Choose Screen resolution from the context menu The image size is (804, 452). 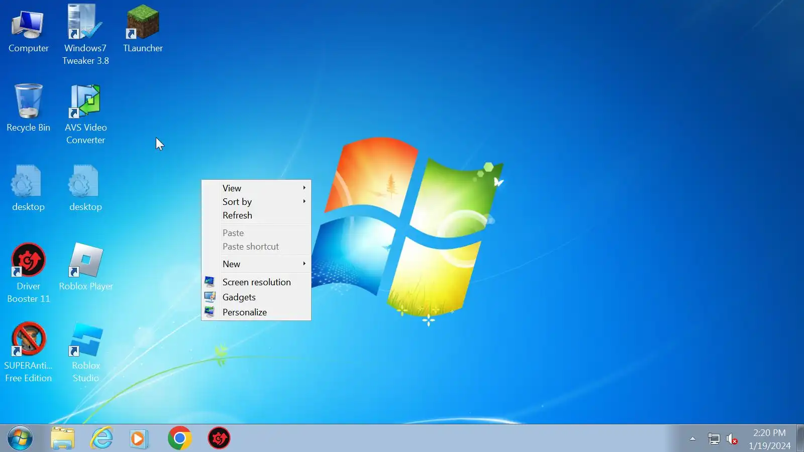[256, 282]
